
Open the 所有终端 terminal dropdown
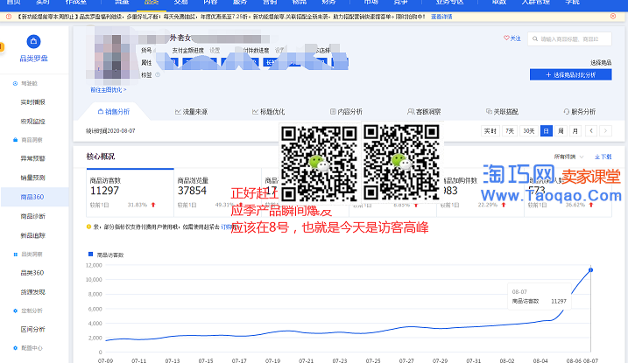coord(568,157)
